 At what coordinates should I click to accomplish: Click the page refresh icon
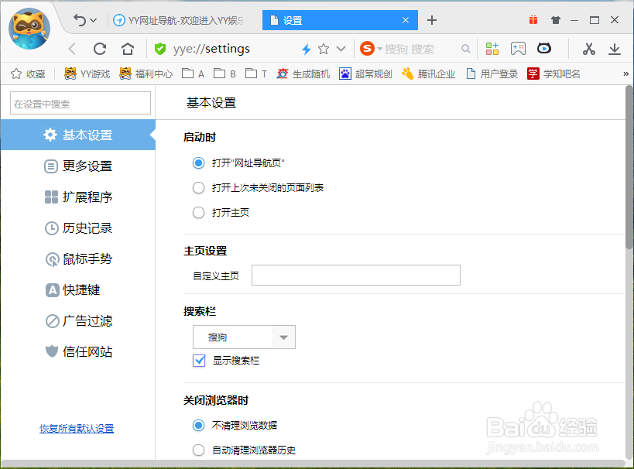pos(99,48)
